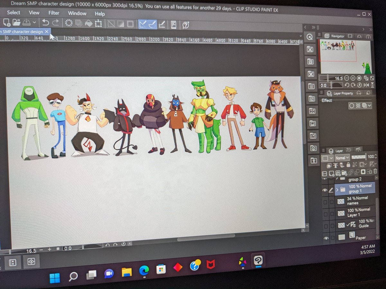
Task: Click the Navigator rotation angle slider
Action: pyautogui.click(x=331, y=85)
